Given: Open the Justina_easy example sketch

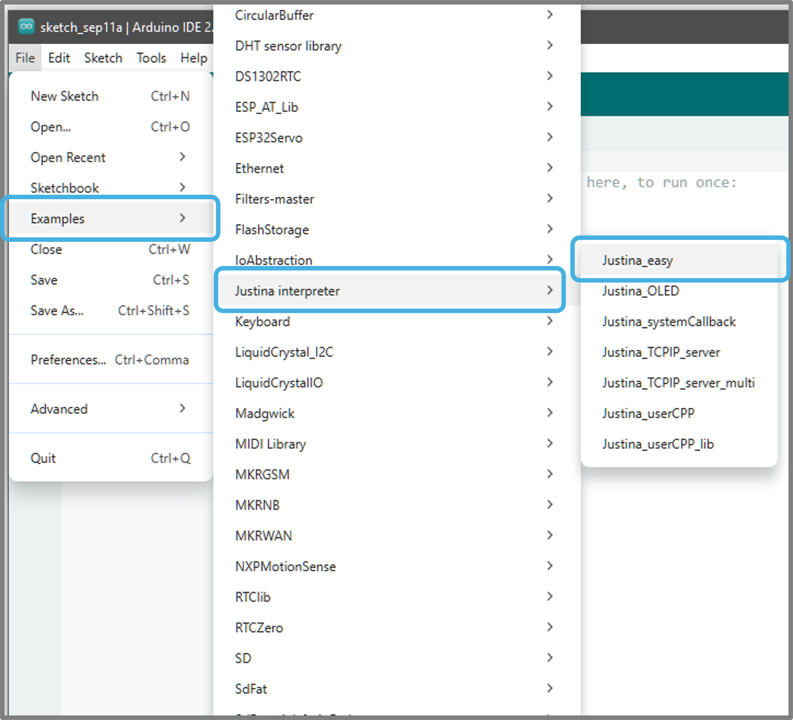Looking at the screenshot, I should pos(637,260).
